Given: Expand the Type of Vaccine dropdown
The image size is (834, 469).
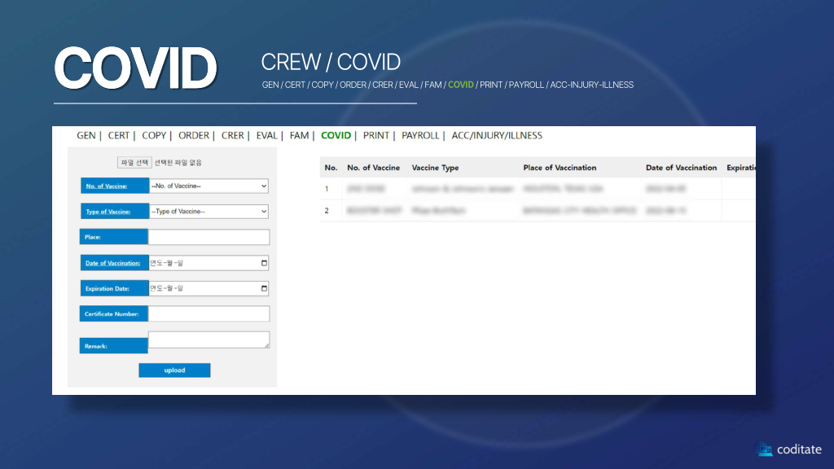Looking at the screenshot, I should 208,211.
